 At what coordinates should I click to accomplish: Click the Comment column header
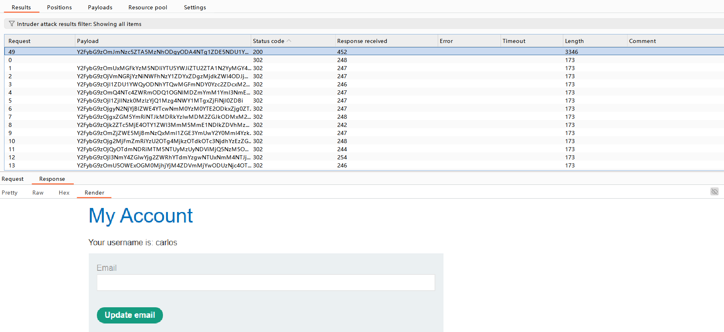click(642, 41)
